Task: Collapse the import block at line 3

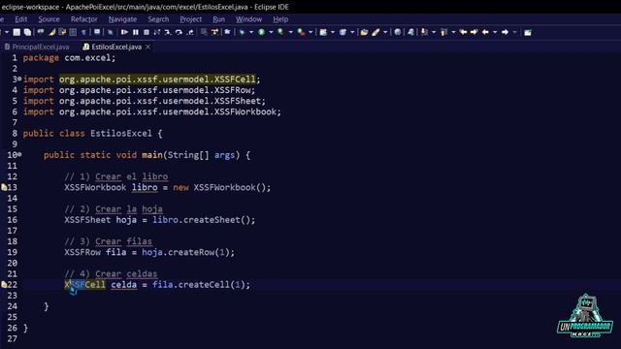Action: click(19, 79)
